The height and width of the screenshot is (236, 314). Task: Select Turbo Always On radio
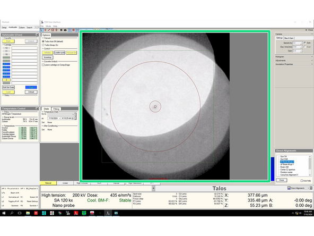point(43,45)
